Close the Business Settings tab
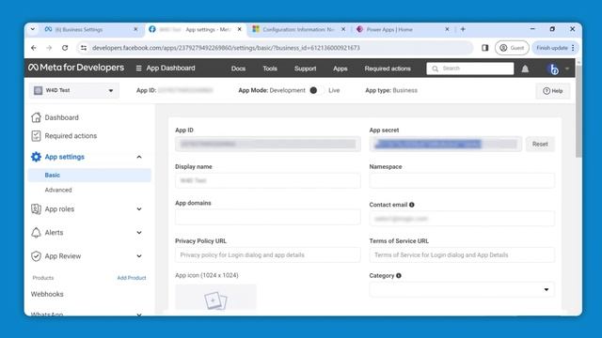Image resolution: width=602 pixels, height=338 pixels. (x=135, y=29)
